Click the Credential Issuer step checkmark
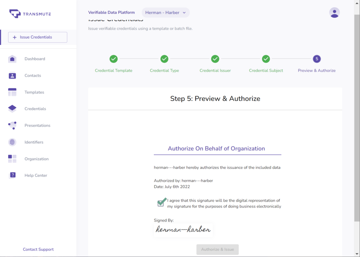This screenshot has width=360, height=257. point(215,59)
